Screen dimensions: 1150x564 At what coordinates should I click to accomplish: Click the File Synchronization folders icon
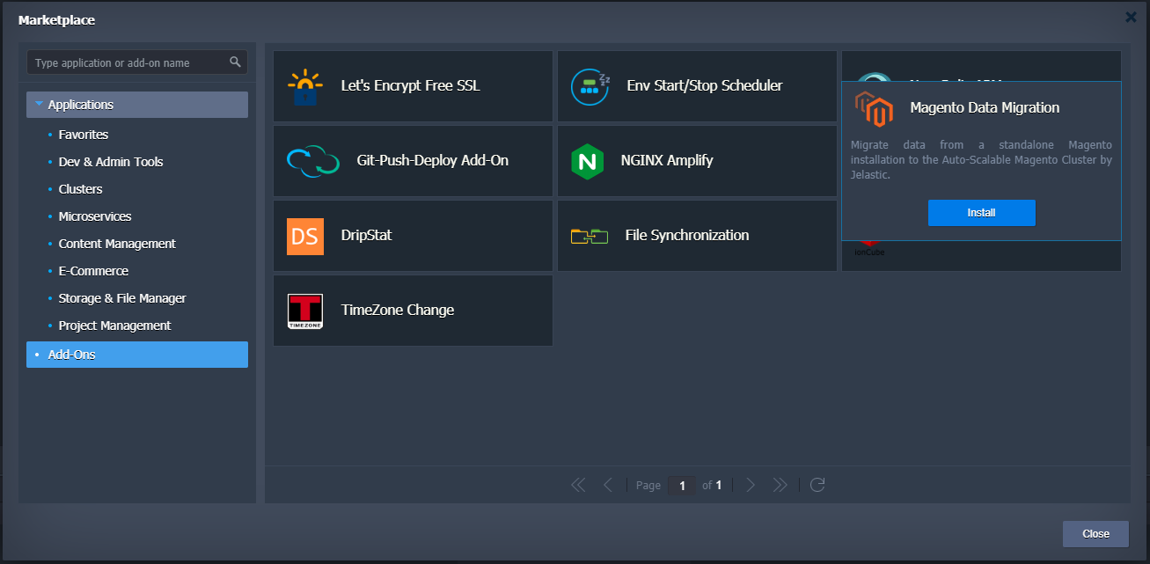click(590, 236)
